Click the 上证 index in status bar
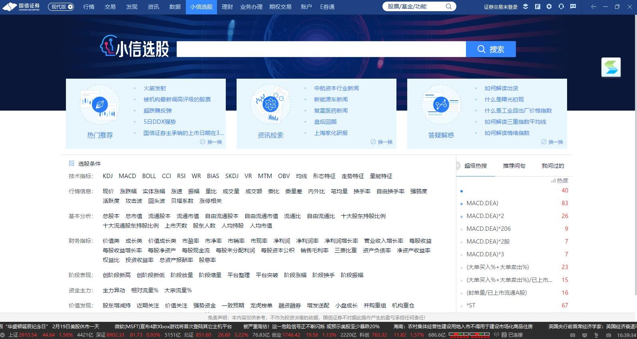637x339 pixels. pos(14,335)
